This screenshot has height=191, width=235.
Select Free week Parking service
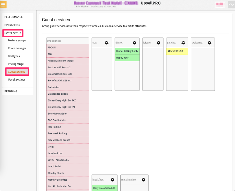coord(68,133)
